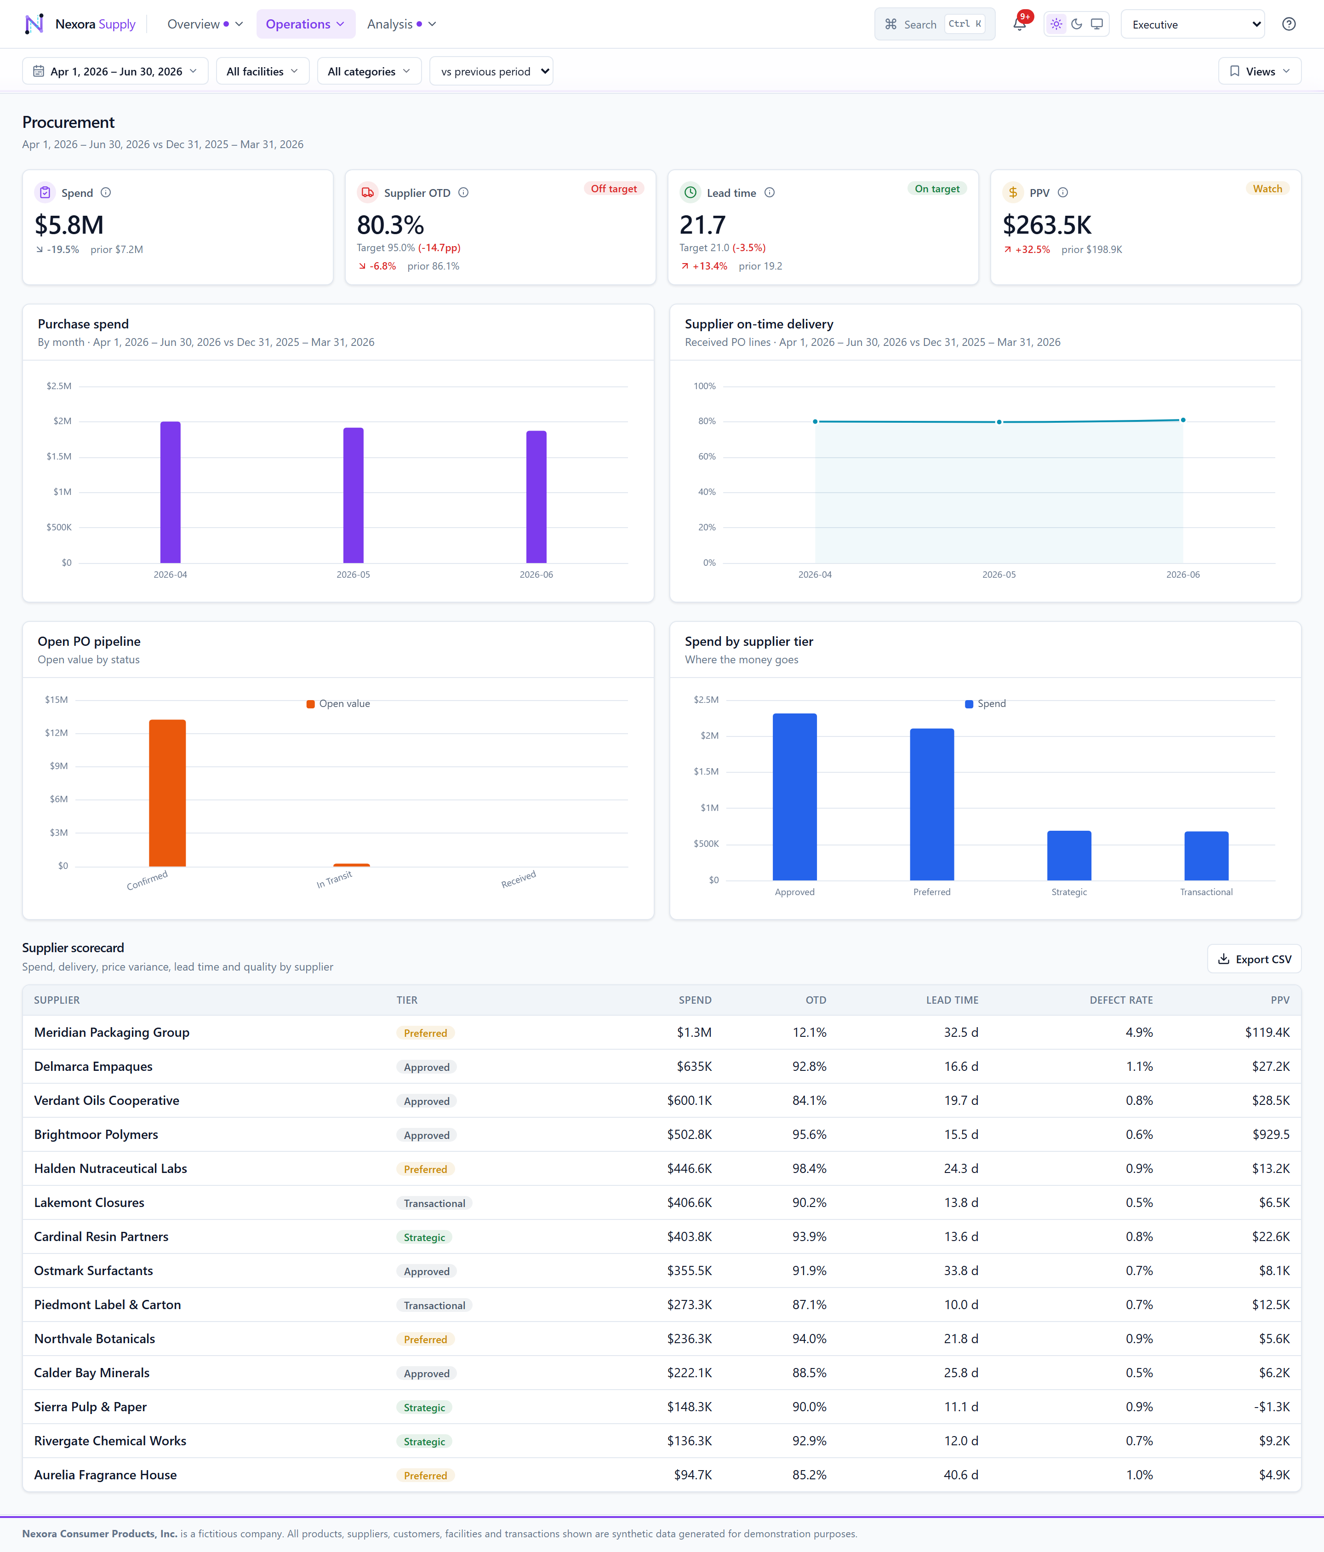The image size is (1324, 1552).
Task: Switch to dark theme moon
Action: click(x=1076, y=24)
